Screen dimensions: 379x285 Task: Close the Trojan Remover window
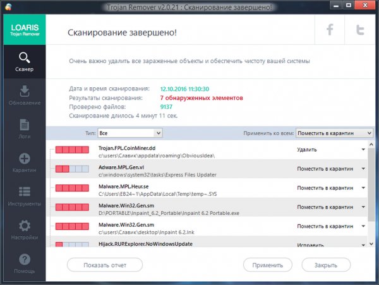click(365, 5)
